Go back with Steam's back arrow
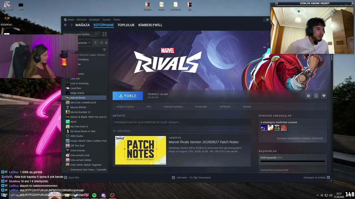 65,25
